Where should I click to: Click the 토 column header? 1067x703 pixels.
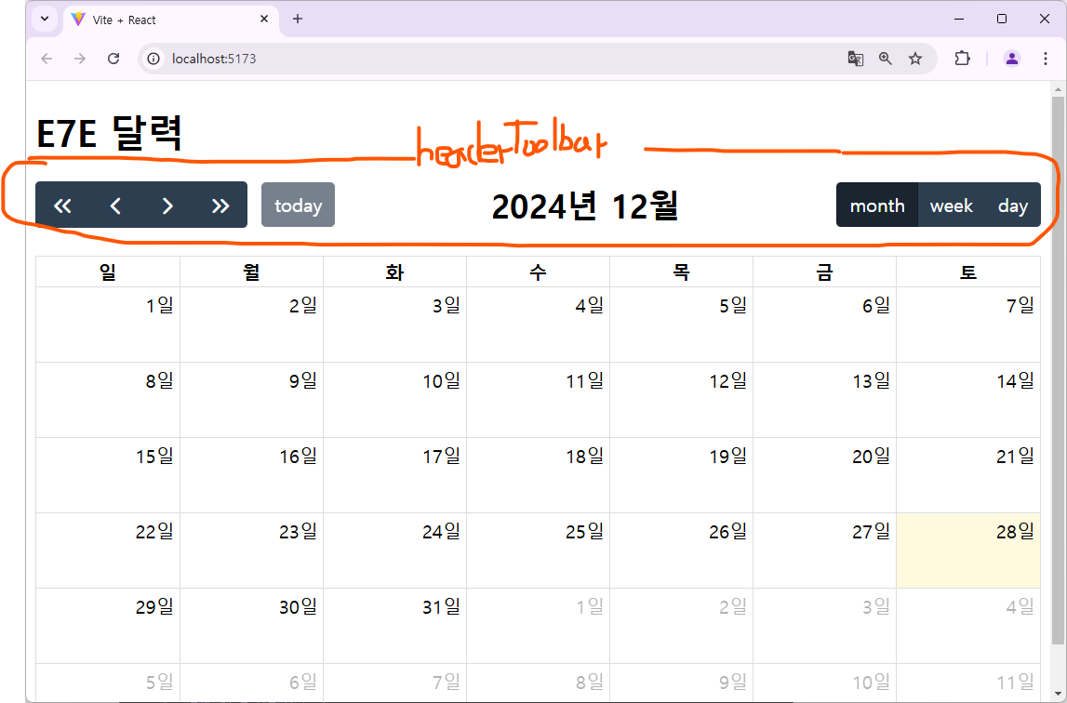tap(968, 272)
